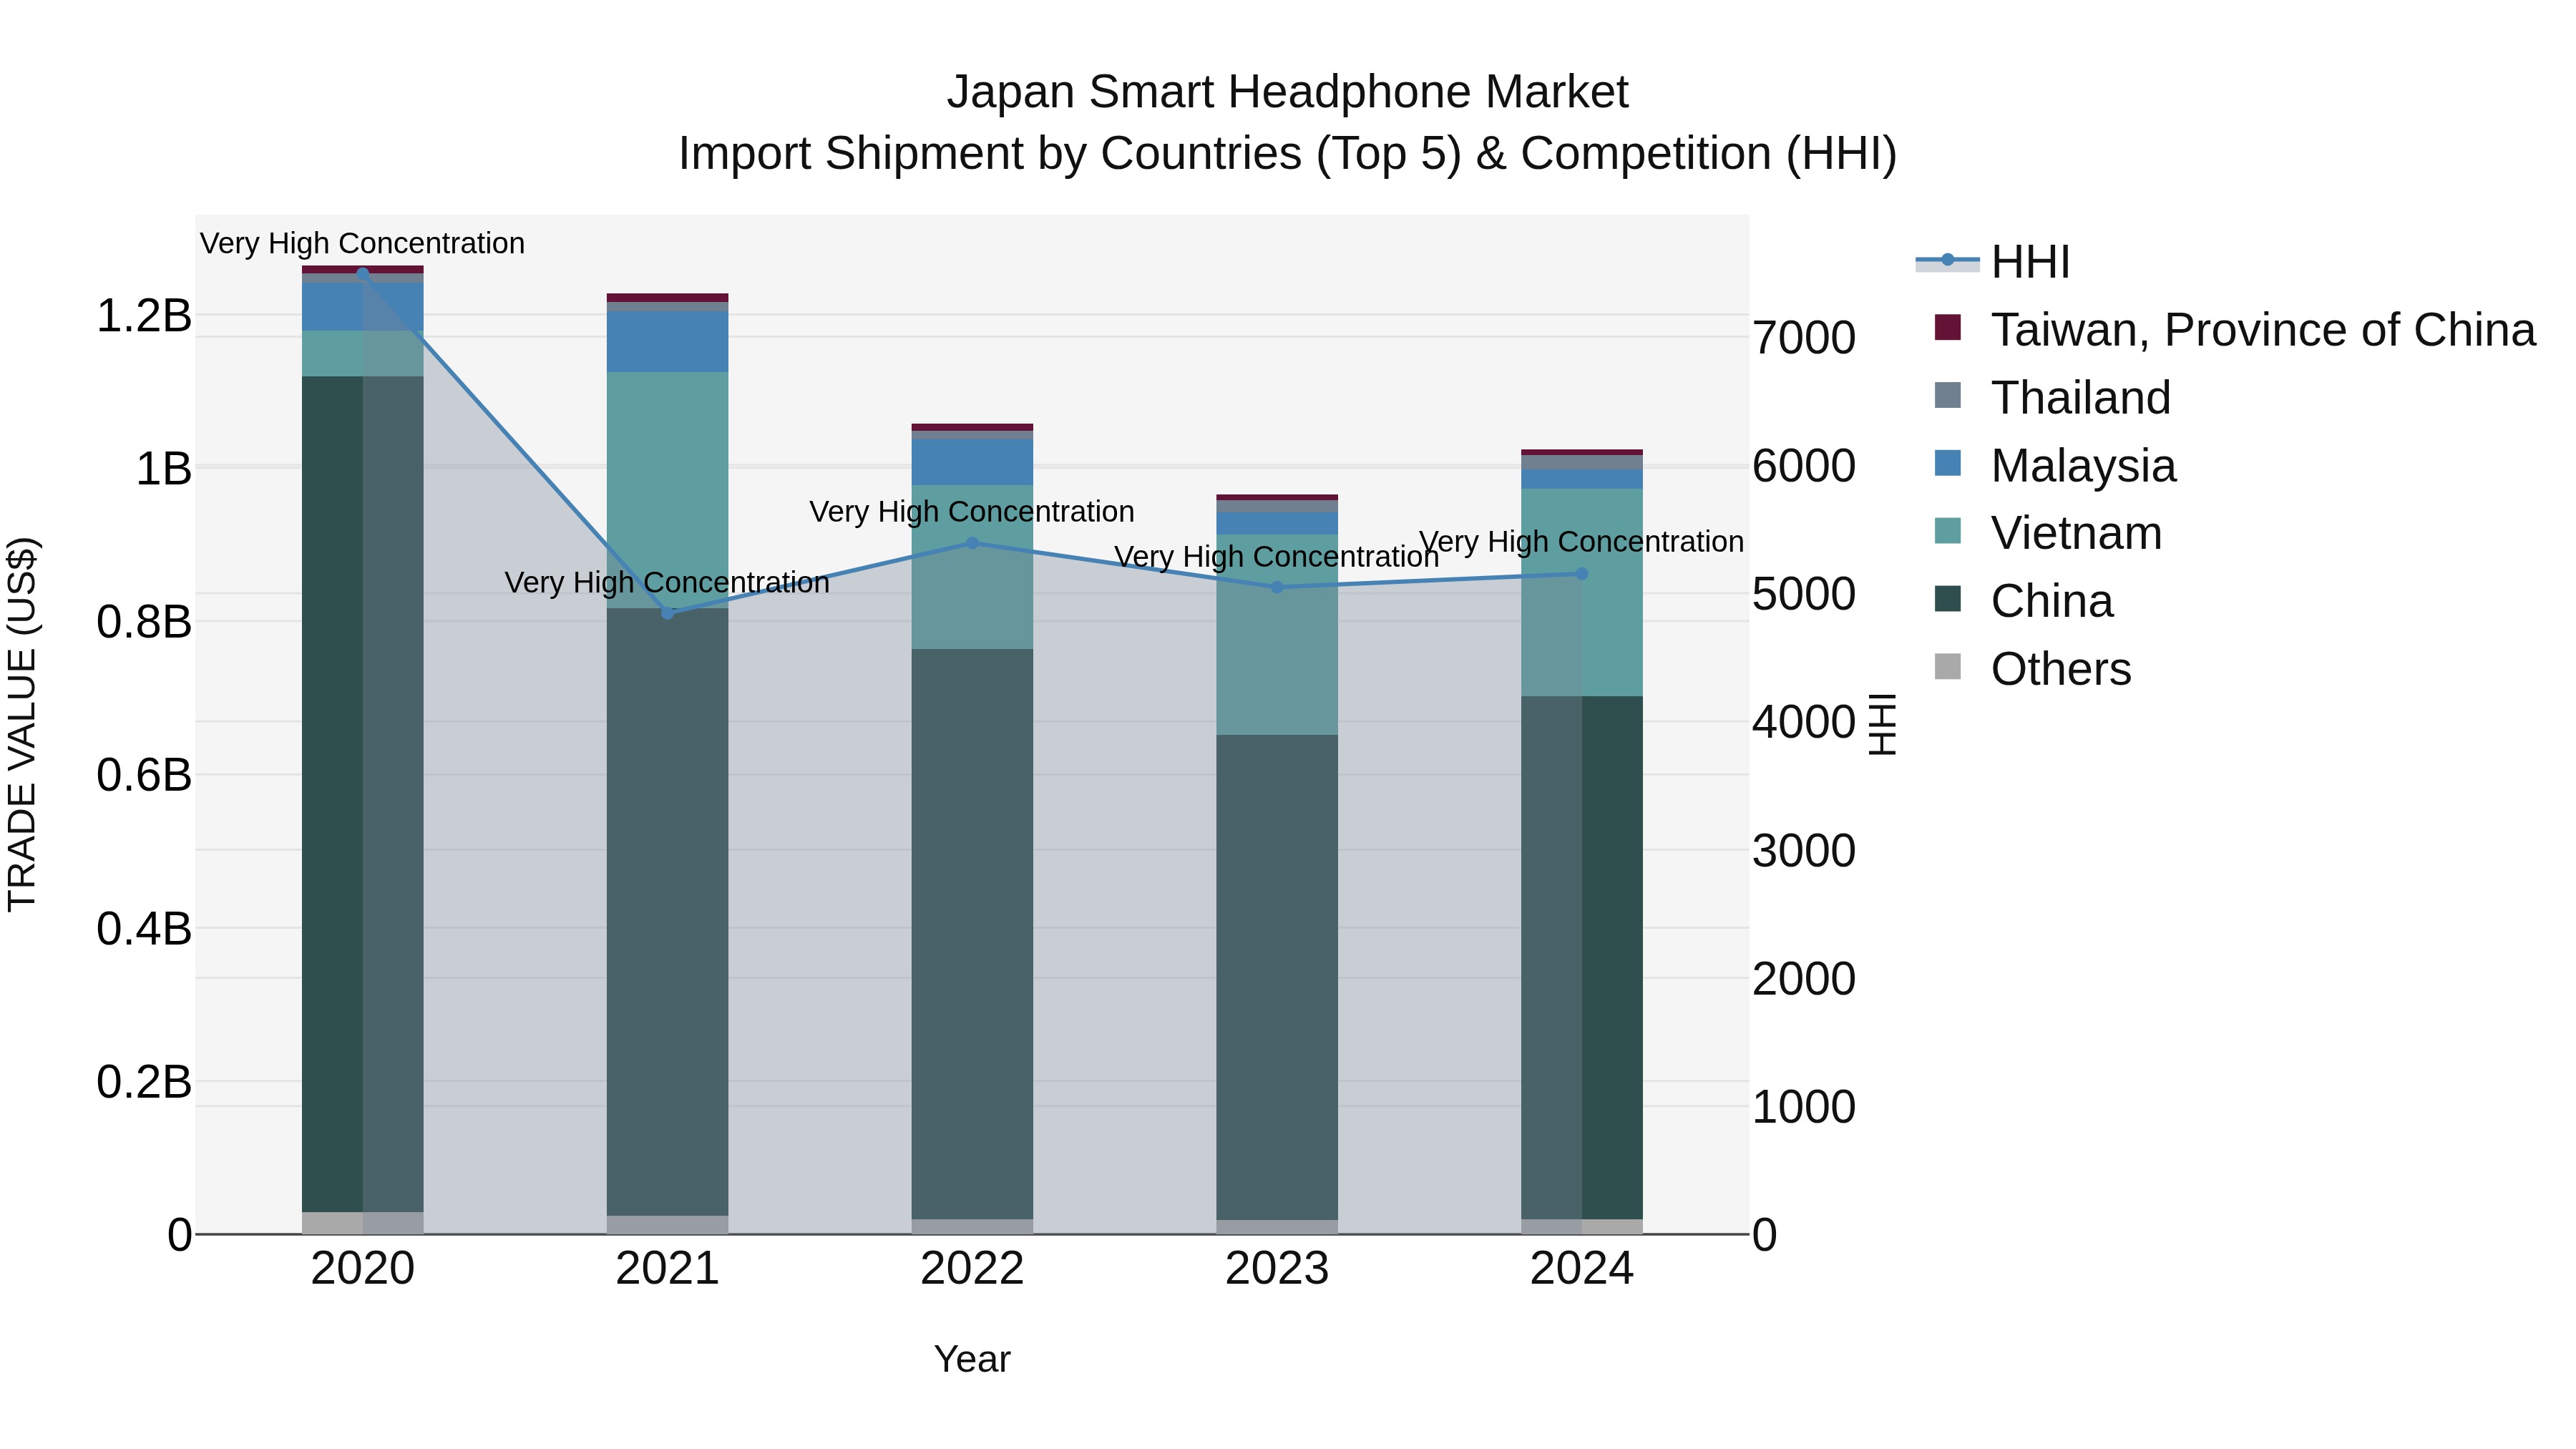
Task: Click the 'Very High Concentration' annotation for 2022
Action: (972, 511)
